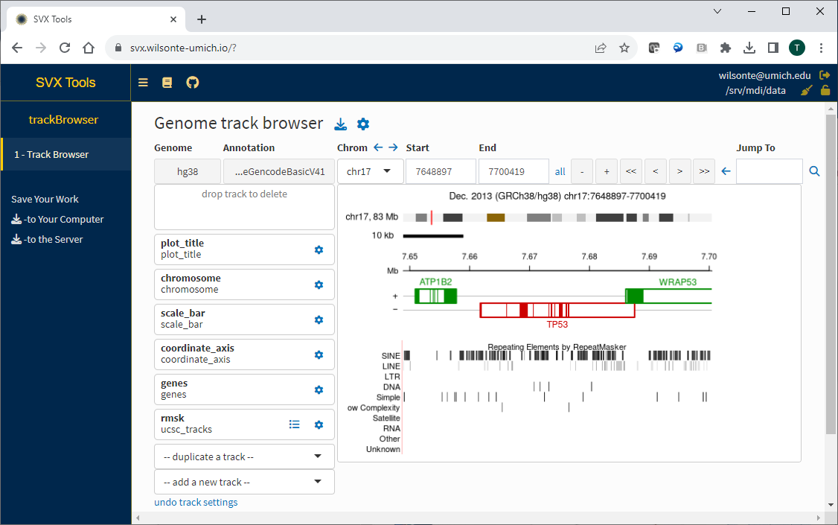Open the chr17 chromosome dropdown
838x525 pixels.
pyautogui.click(x=371, y=171)
